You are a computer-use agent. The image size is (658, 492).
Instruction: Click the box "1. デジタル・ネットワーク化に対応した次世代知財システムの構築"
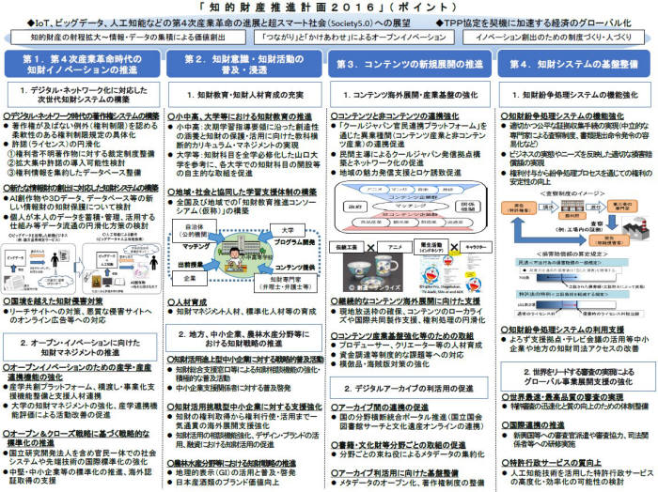pos(84,94)
